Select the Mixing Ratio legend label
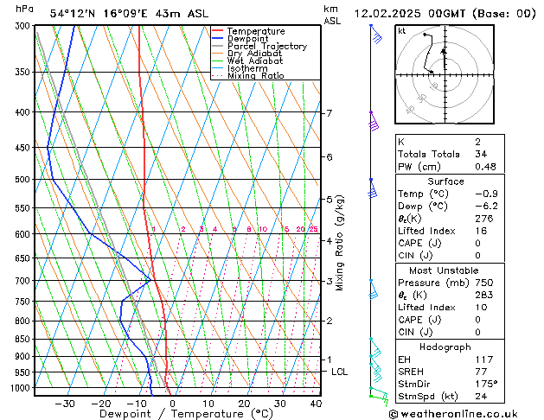544x420 pixels. click(x=256, y=75)
